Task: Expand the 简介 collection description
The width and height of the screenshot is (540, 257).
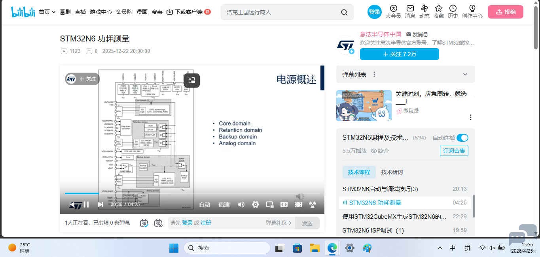Action: pos(380,151)
